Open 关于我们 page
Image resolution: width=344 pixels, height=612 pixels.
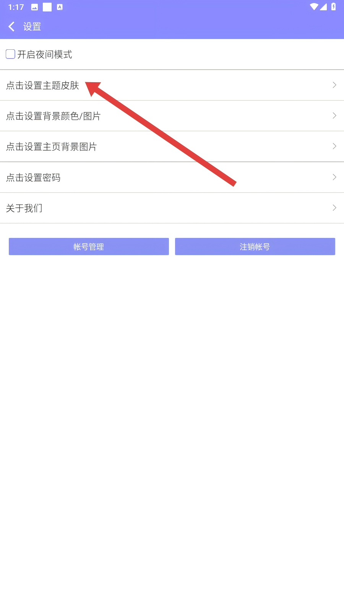(172, 208)
